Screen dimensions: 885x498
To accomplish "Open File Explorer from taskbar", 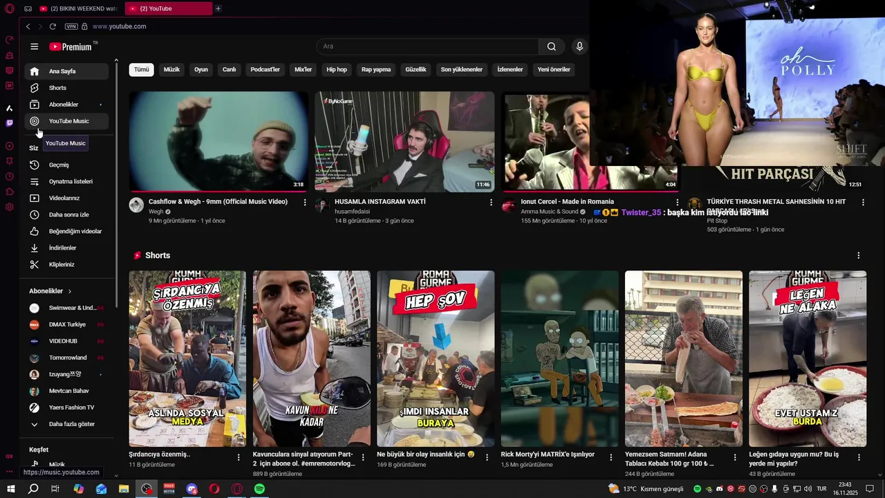I will [124, 489].
